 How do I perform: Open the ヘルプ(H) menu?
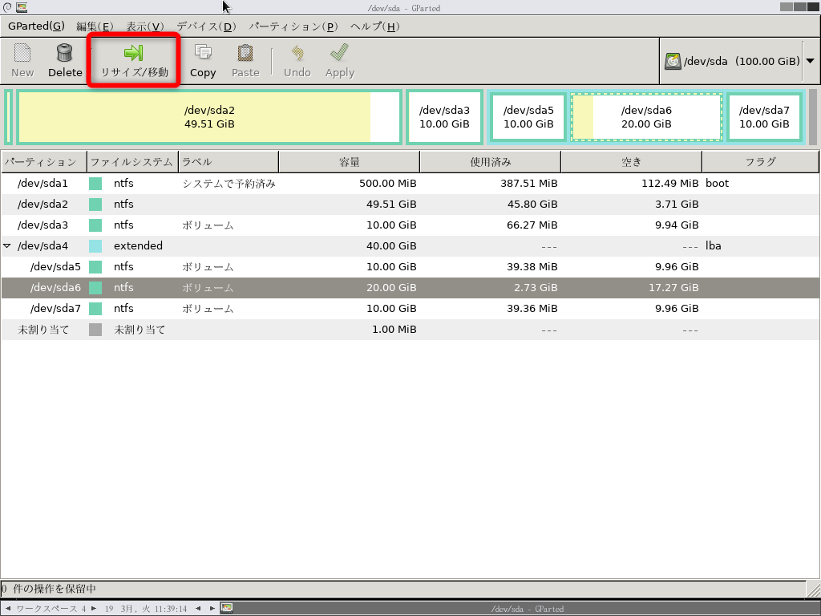pos(374,26)
